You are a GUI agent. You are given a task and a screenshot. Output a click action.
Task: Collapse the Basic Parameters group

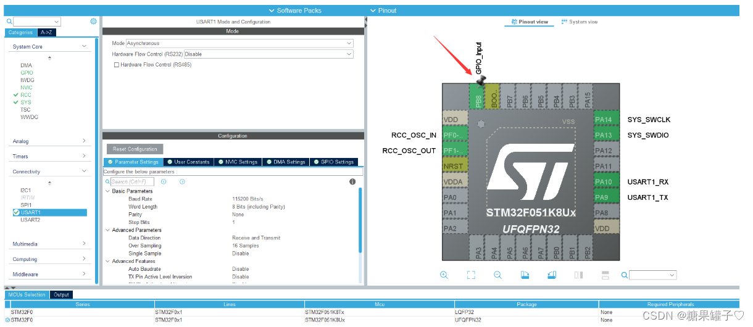pos(108,191)
